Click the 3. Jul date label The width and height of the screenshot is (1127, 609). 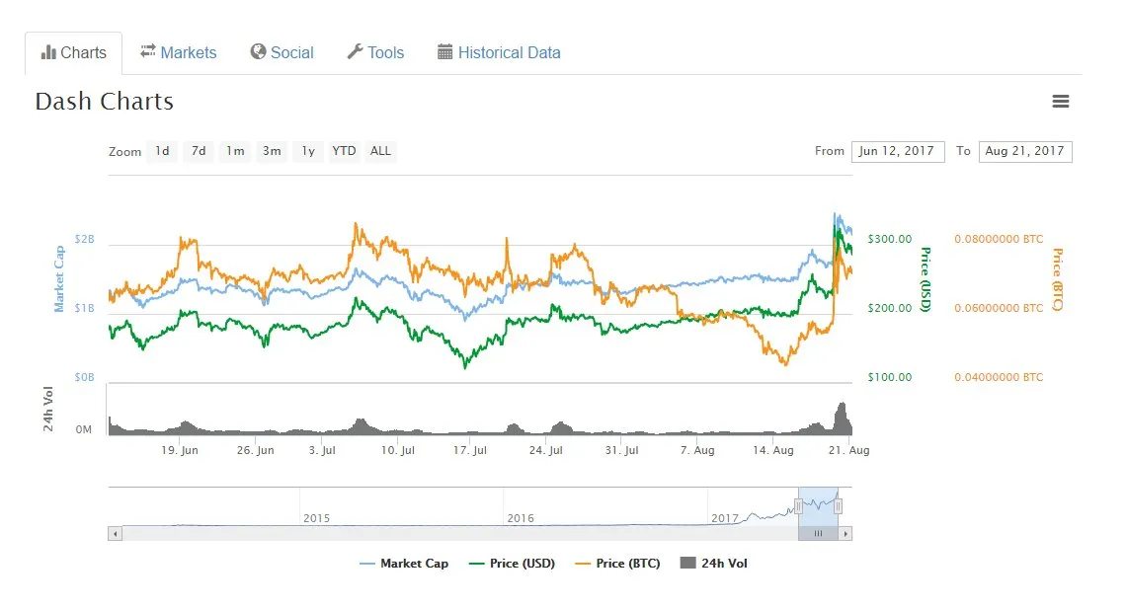click(322, 450)
